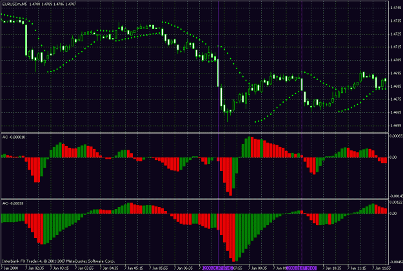The width and height of the screenshot is (403, 271).
Task: Click the 7 Jan 11:15 time label
Action: [357, 268]
